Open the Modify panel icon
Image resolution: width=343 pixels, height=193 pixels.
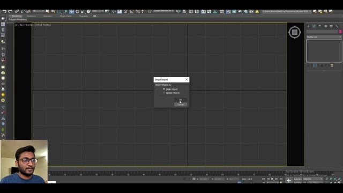pos(314,26)
